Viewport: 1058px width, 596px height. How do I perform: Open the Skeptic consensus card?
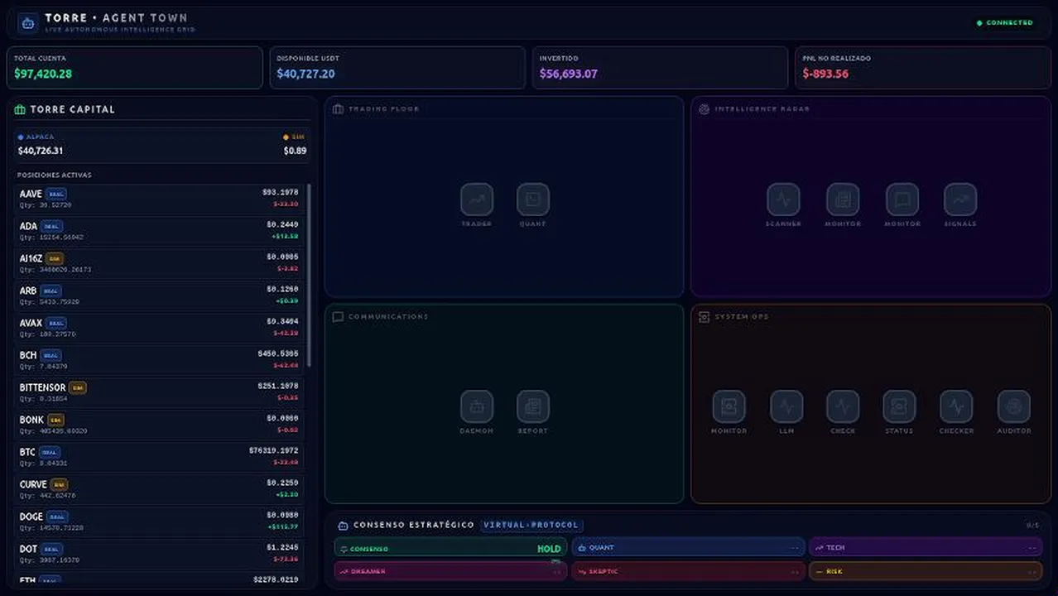pyautogui.click(x=688, y=571)
